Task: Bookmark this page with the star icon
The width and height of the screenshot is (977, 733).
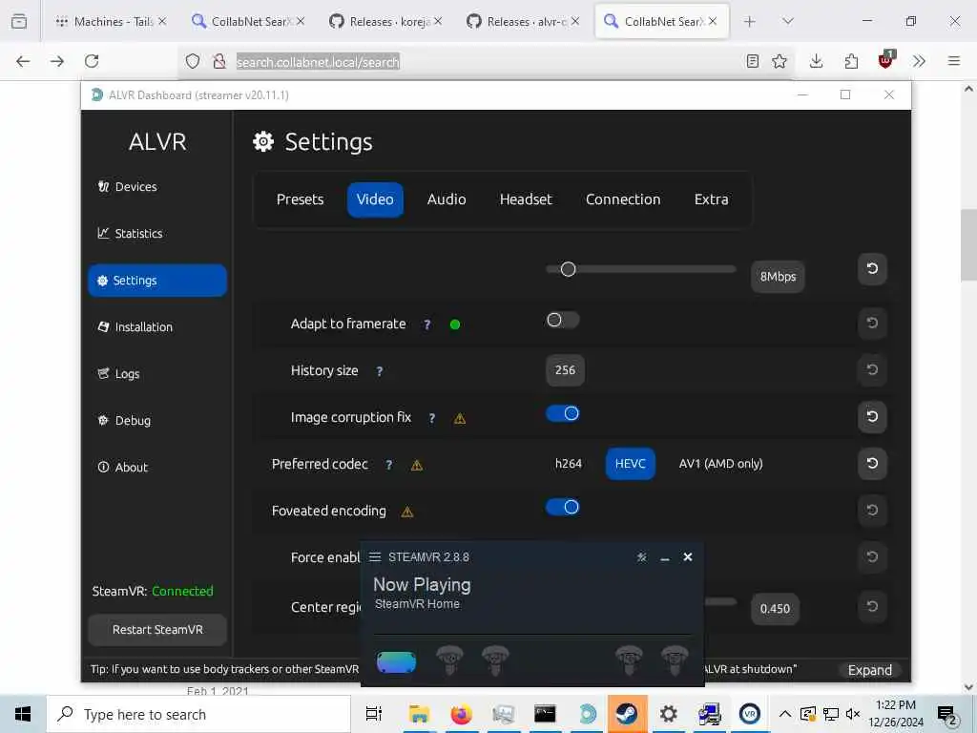Action: 779,61
